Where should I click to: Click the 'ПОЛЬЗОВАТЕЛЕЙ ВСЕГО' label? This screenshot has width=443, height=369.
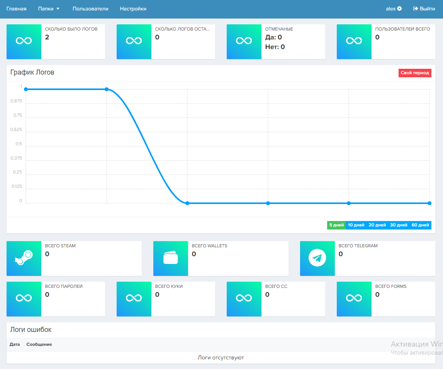click(x=402, y=29)
